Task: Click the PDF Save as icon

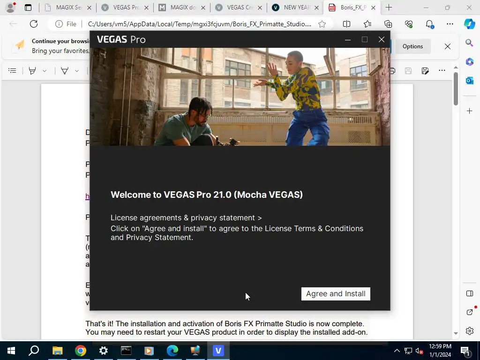Action: coord(425,71)
